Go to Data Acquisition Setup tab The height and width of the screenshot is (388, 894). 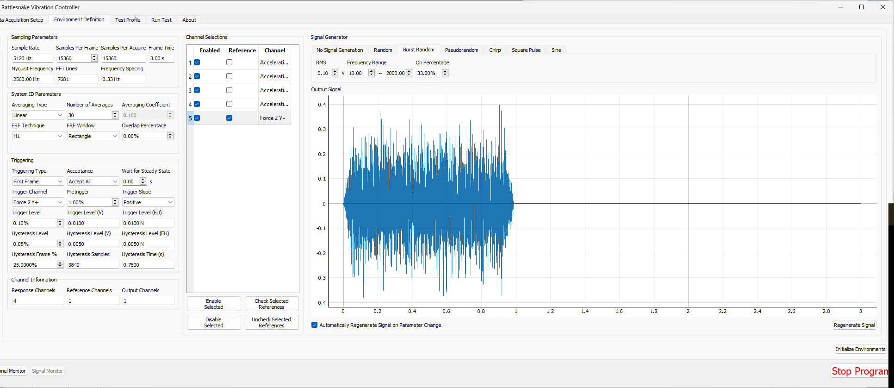[x=23, y=20]
